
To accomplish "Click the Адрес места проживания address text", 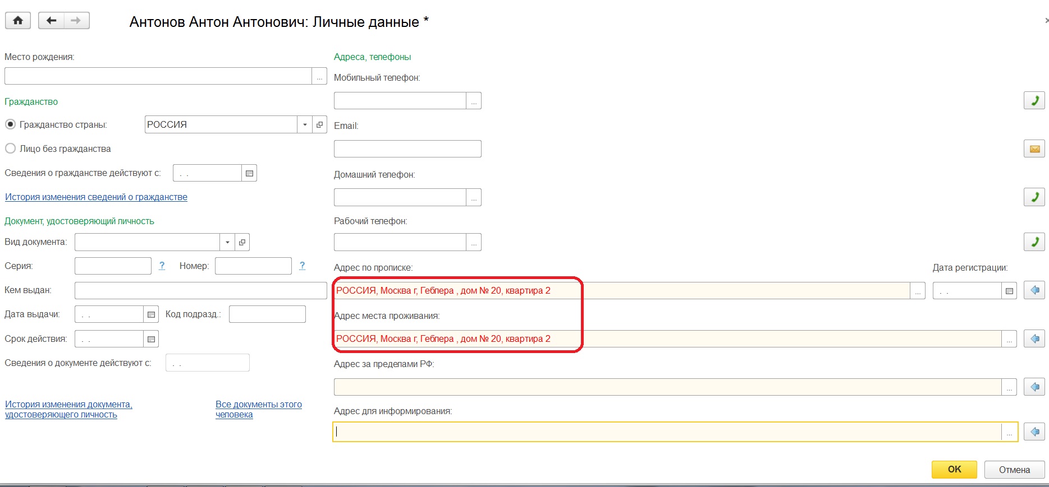I will (x=443, y=339).
